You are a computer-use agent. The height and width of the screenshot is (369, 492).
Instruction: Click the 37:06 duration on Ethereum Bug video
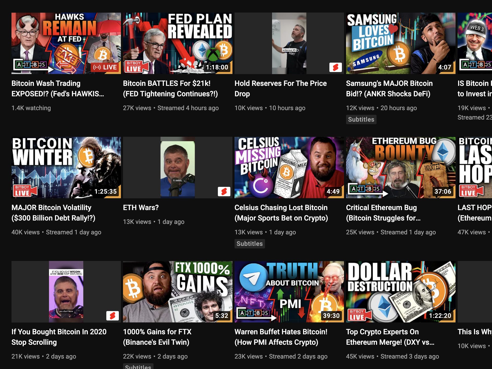[x=443, y=192]
